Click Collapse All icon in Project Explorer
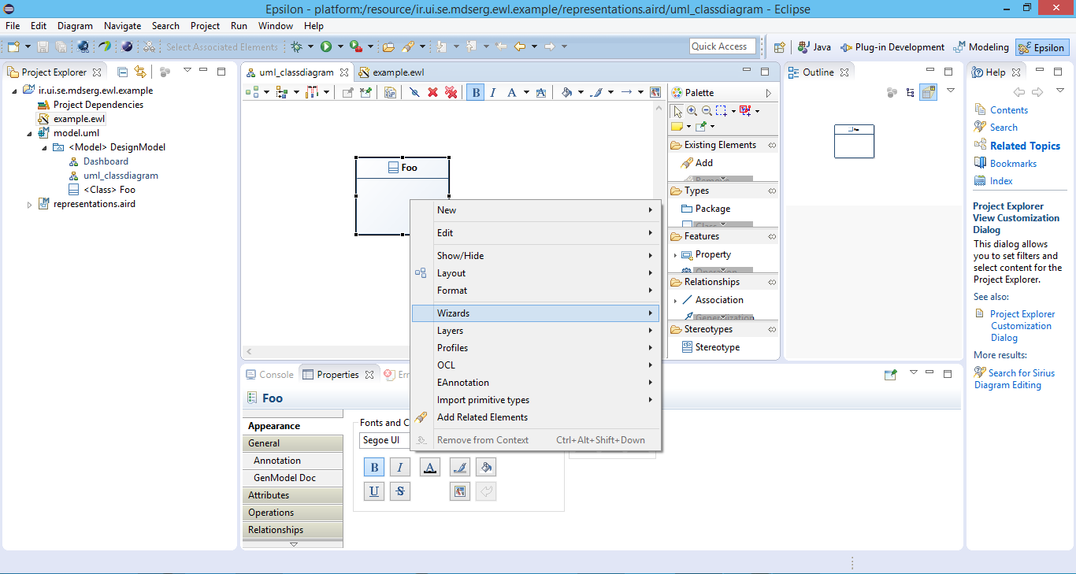Viewport: 1076px width, 574px height. (x=123, y=72)
